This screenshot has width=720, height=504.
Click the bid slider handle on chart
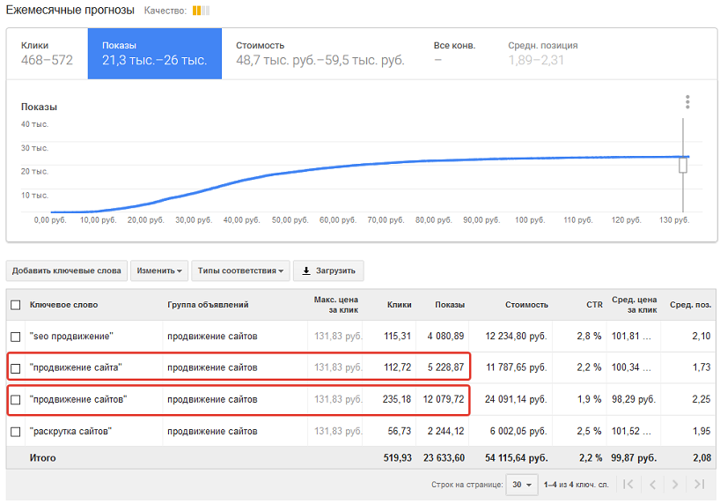point(683,165)
